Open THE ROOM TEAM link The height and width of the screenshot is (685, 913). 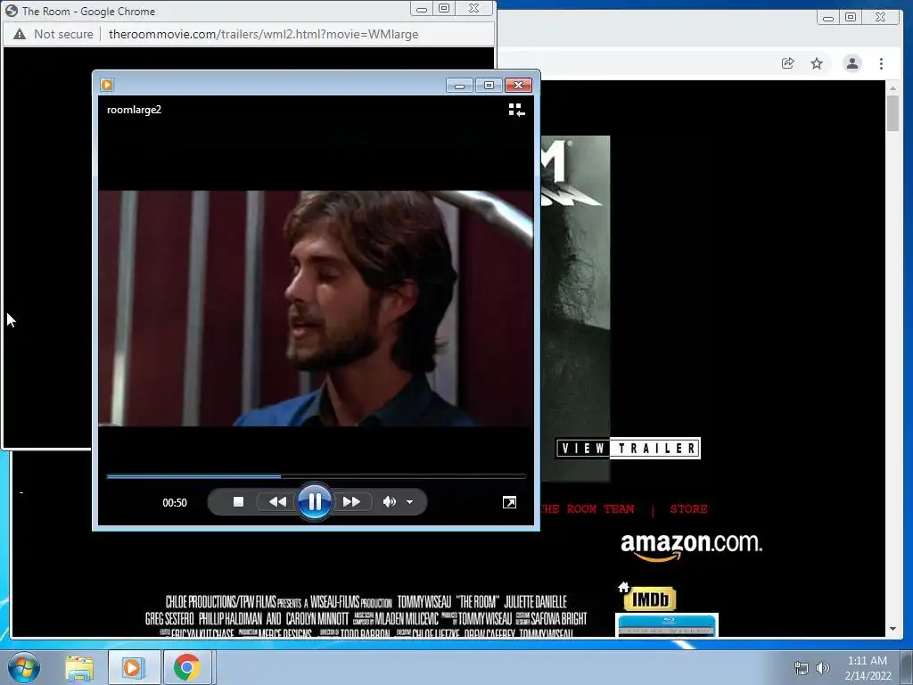coord(587,509)
